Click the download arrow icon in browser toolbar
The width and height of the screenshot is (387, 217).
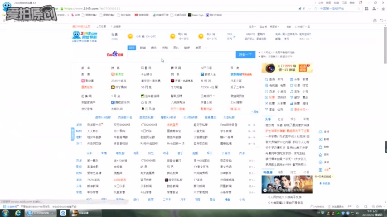click(383, 9)
